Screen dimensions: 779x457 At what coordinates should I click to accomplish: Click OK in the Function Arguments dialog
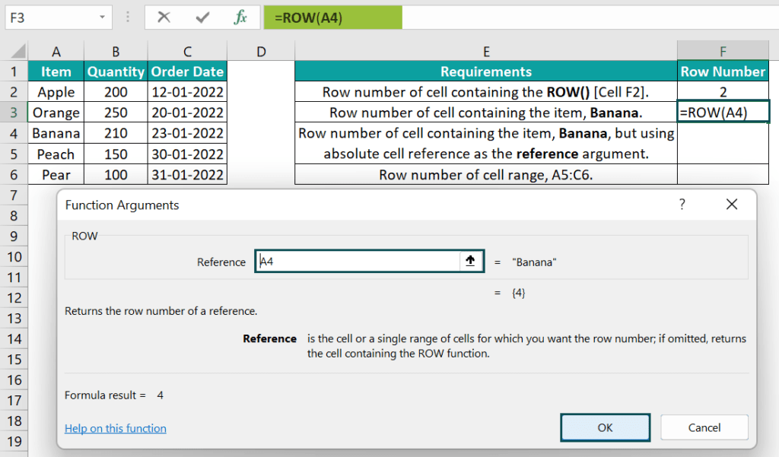(x=605, y=427)
